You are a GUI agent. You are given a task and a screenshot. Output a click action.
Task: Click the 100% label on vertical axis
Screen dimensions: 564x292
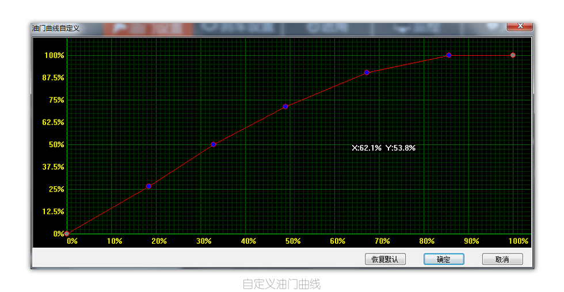(54, 55)
